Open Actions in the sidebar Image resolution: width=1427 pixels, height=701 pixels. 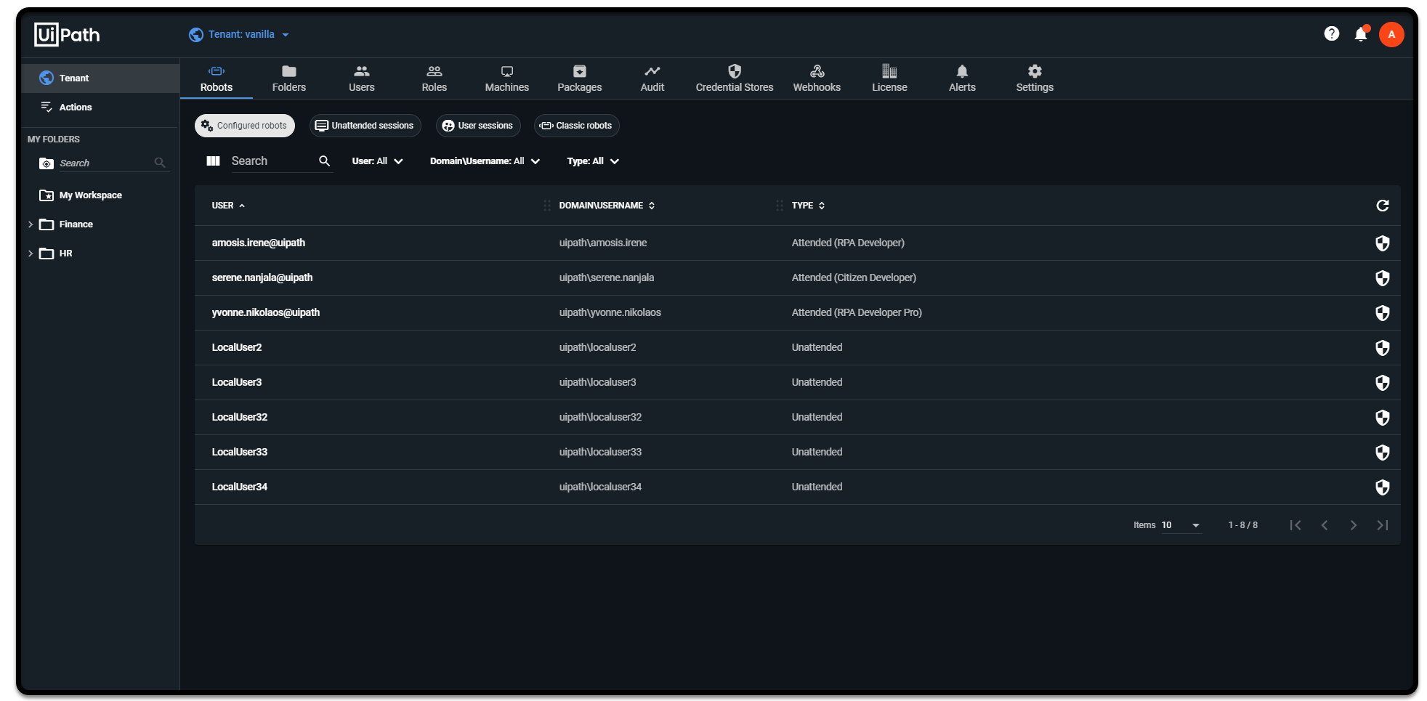[76, 107]
